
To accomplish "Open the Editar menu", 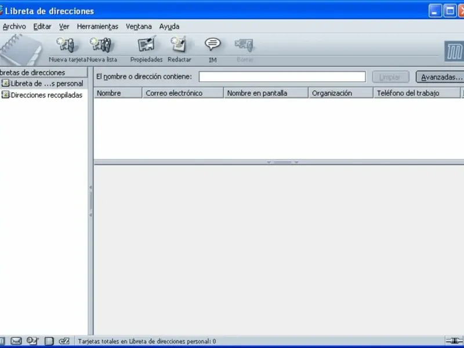I will tap(42, 27).
